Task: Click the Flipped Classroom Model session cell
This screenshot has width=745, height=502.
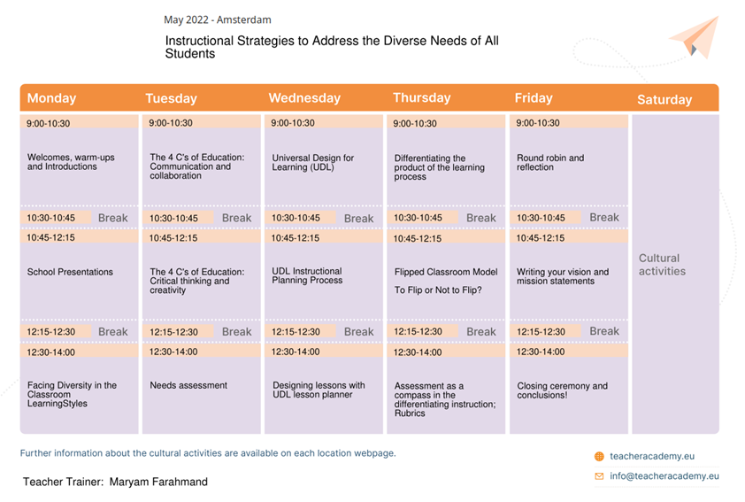Action: [x=446, y=281]
